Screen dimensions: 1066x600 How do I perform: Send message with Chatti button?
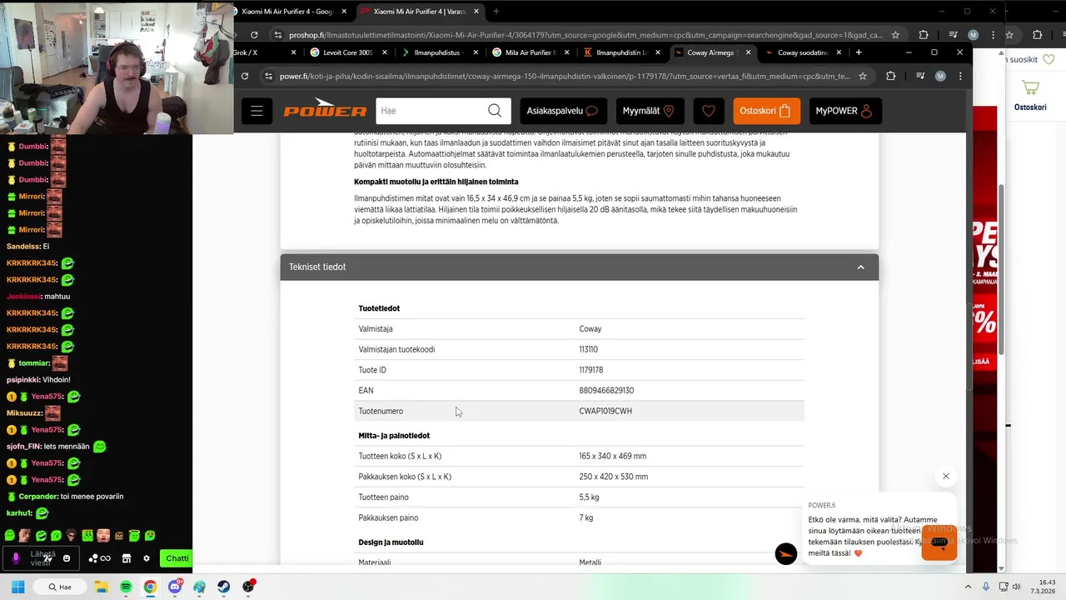pyautogui.click(x=177, y=558)
